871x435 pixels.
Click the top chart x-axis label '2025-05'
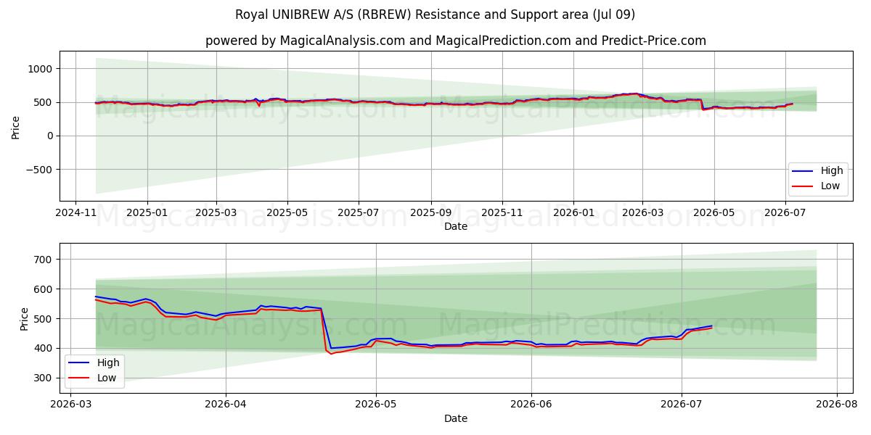pos(287,213)
